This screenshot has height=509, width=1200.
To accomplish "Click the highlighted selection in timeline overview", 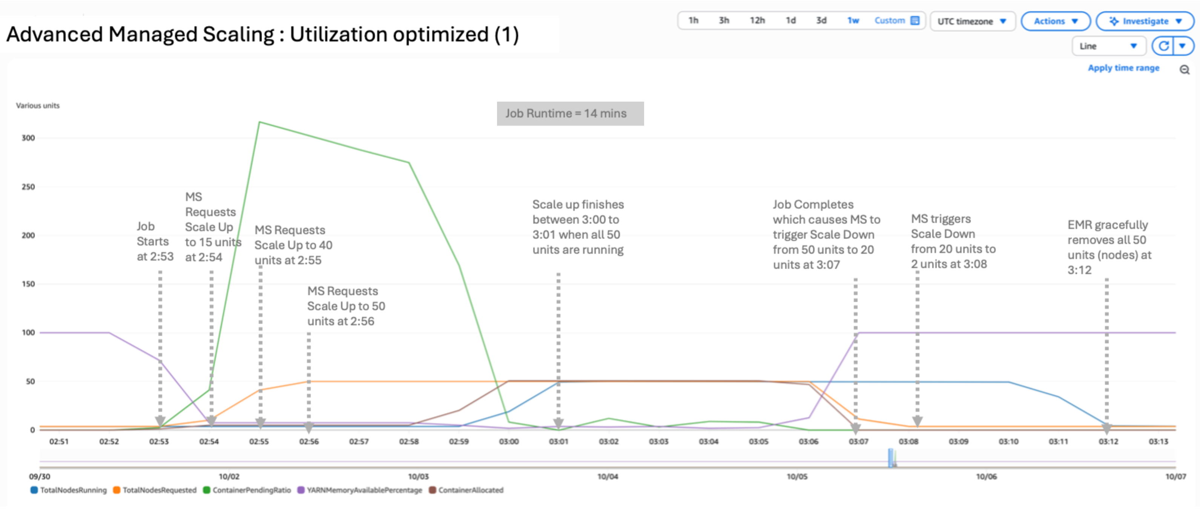I will [x=891, y=458].
